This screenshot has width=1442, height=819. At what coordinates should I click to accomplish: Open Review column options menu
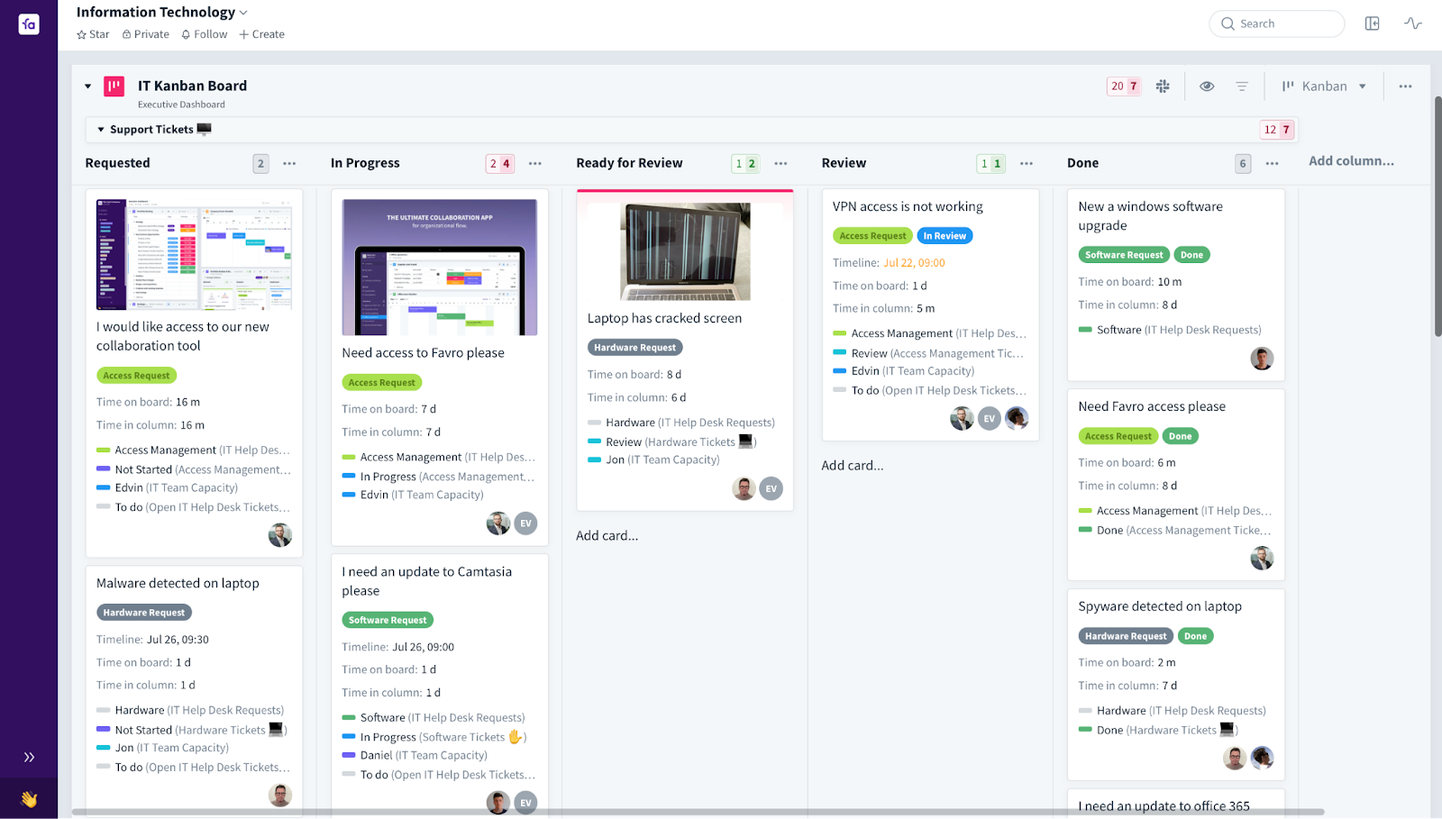pyautogui.click(x=1027, y=163)
